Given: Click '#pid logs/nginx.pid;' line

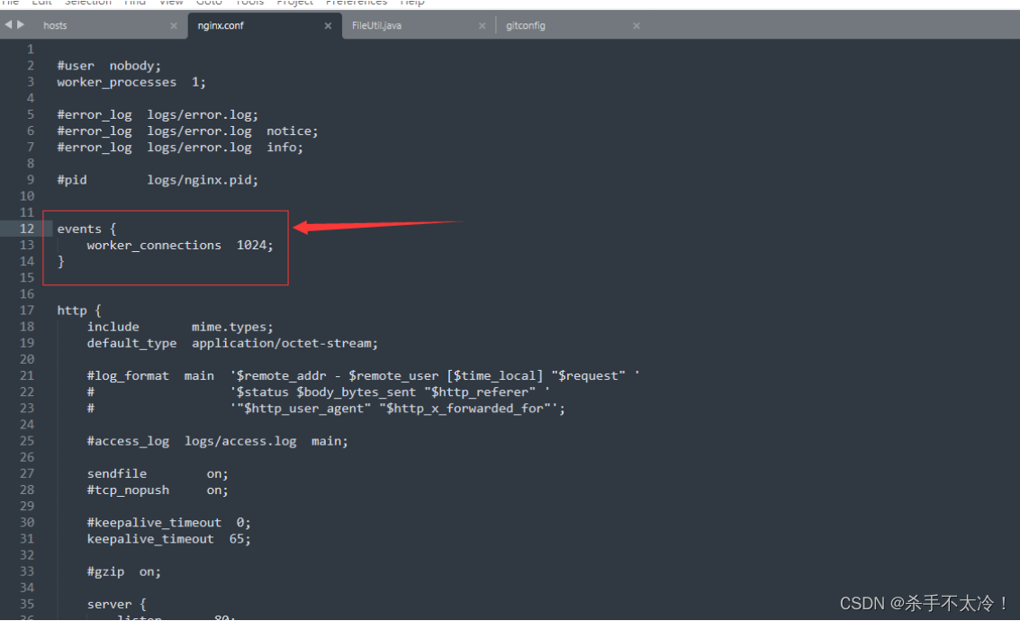Looking at the screenshot, I should pyautogui.click(x=158, y=180).
